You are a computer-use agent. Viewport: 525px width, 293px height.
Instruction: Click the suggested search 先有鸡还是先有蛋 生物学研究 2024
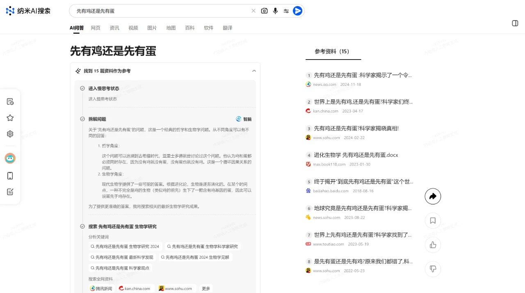tap(126, 246)
